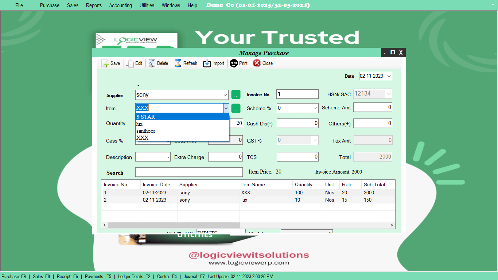Click Payments : F5 in status bar
The width and height of the screenshot is (498, 280).
[98, 277]
